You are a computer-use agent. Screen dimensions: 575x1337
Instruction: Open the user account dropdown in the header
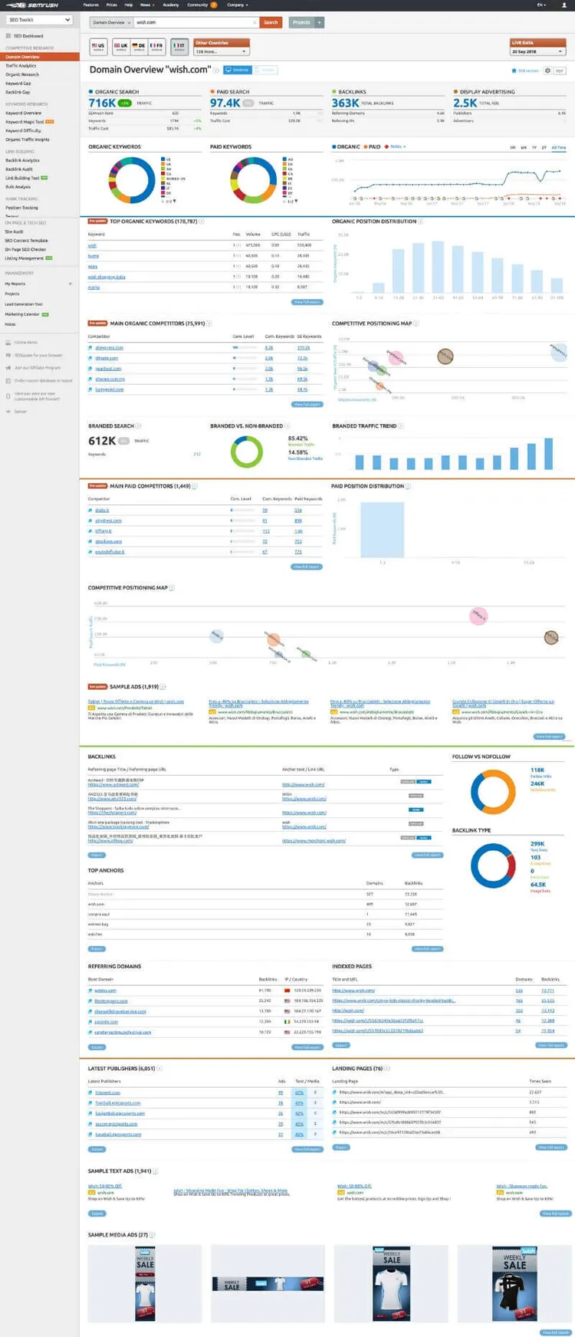(x=563, y=5)
